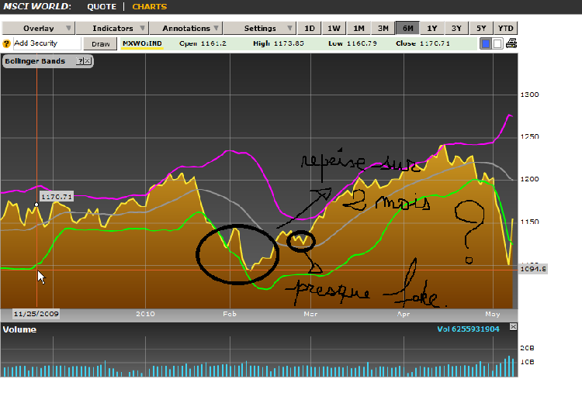The width and height of the screenshot is (582, 403).
Task: Select the blue filled chart style
Action: 485,43
